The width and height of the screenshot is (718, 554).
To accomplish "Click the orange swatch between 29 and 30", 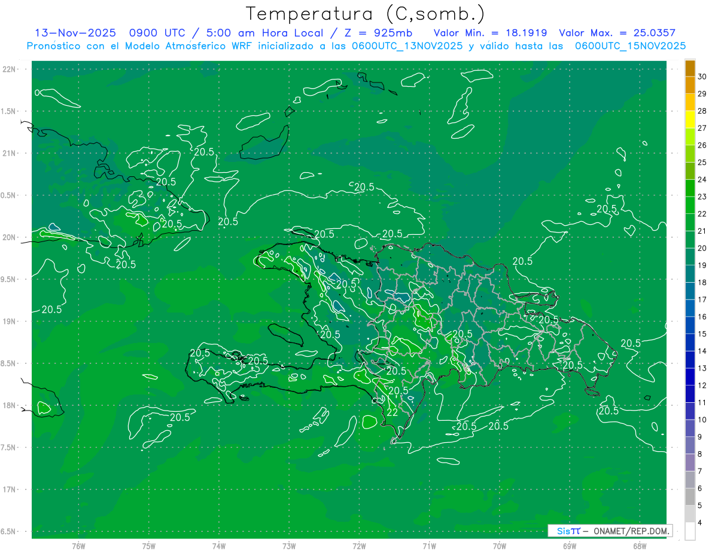I will 690,85.
